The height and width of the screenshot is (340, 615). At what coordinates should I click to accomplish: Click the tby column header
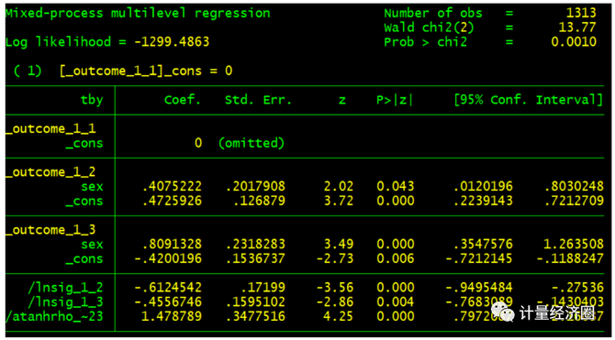pyautogui.click(x=92, y=100)
